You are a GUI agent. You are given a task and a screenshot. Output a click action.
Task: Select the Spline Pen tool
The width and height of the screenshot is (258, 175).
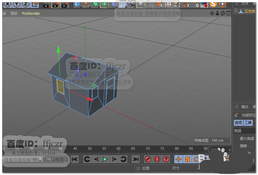86,5
